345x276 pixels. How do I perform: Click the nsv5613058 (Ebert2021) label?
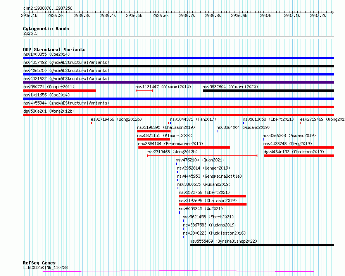pos(268,119)
